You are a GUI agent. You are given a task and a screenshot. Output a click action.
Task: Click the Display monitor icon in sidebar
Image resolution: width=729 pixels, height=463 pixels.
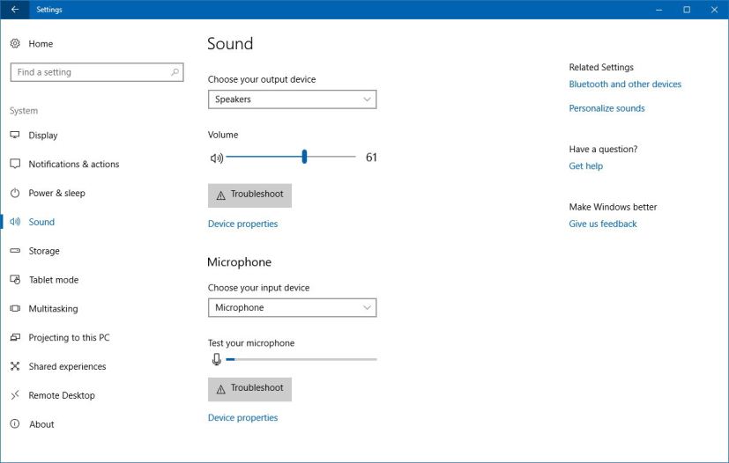[15, 136]
